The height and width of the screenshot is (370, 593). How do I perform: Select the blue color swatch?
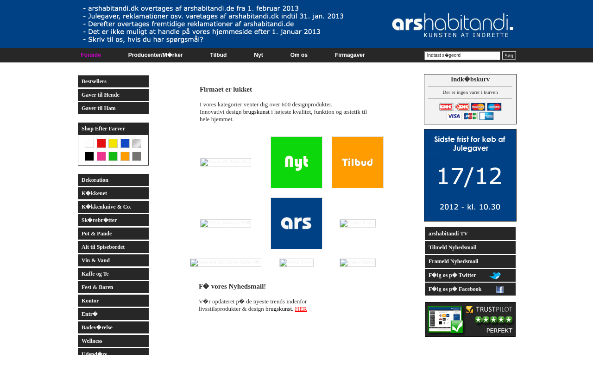pos(125,143)
